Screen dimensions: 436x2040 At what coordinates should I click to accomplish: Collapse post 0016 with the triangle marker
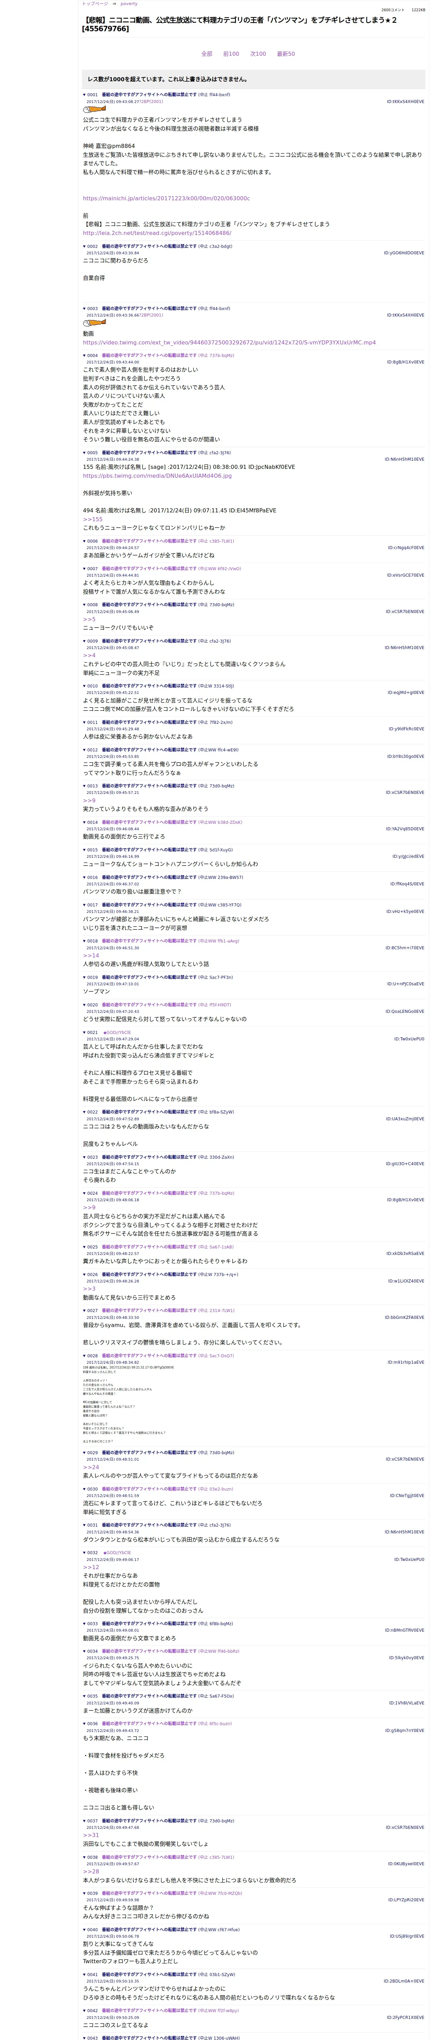coord(85,878)
